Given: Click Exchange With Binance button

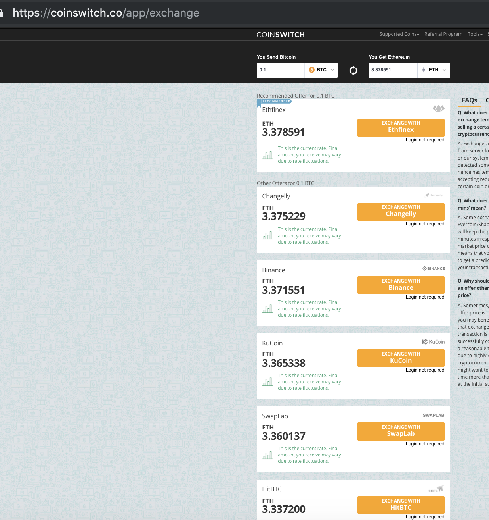Looking at the screenshot, I should (401, 285).
